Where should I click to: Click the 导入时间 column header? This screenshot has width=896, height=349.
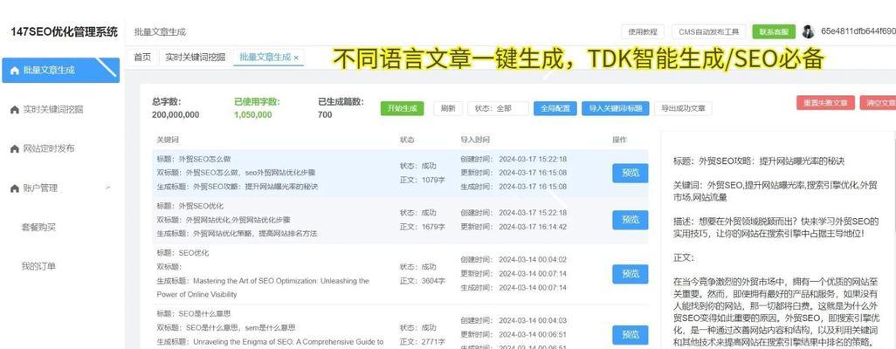tap(475, 140)
